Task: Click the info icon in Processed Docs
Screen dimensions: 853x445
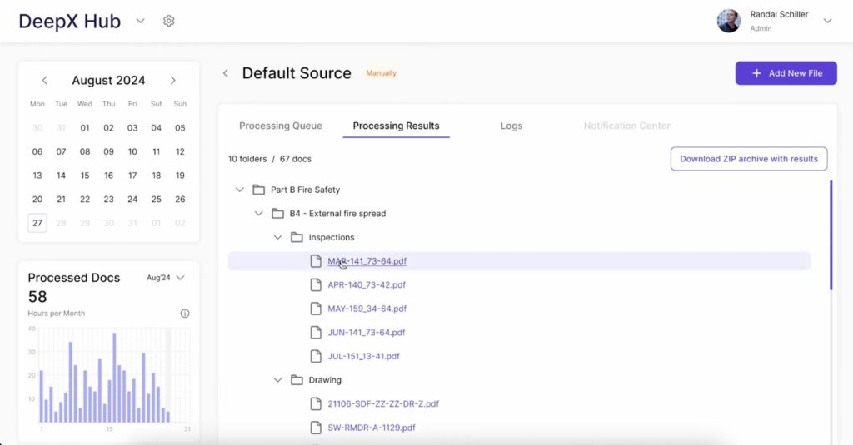Action: pos(185,314)
